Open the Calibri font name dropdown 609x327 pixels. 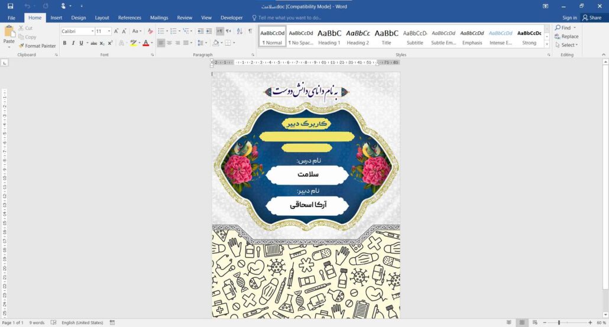point(92,31)
